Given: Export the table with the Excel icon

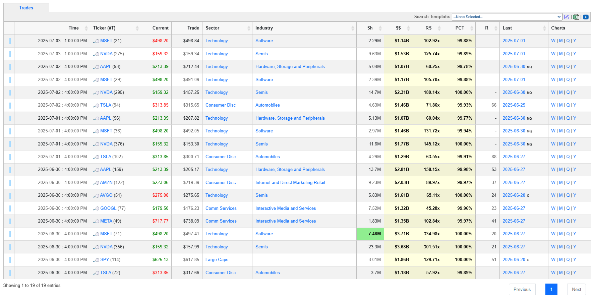Looking at the screenshot, I should tap(576, 17).
